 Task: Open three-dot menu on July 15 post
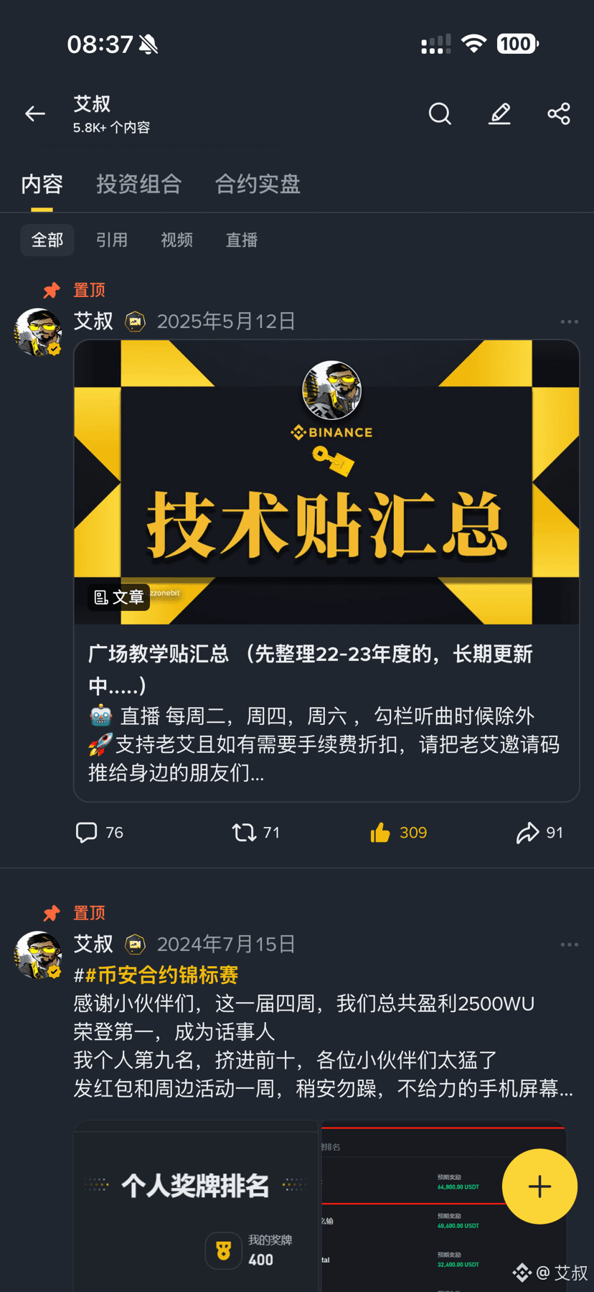pos(570,945)
